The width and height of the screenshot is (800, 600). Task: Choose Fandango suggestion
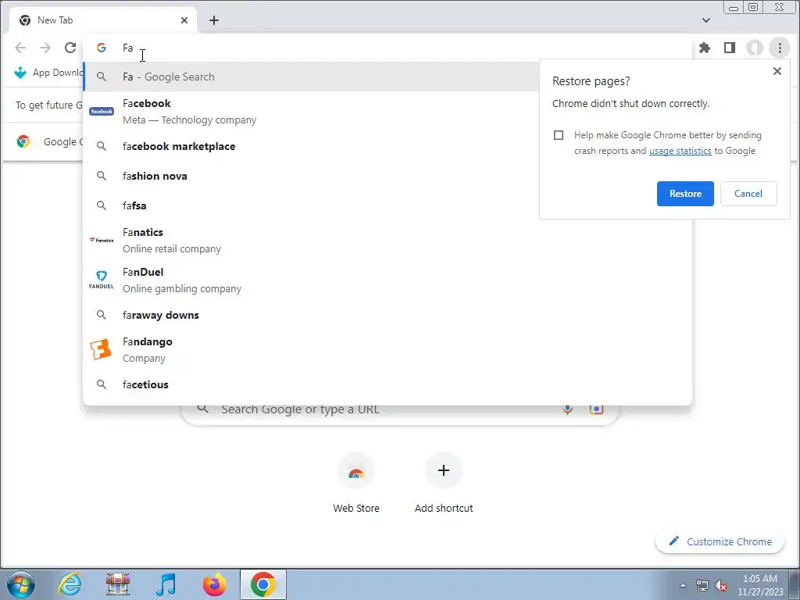tap(387, 349)
